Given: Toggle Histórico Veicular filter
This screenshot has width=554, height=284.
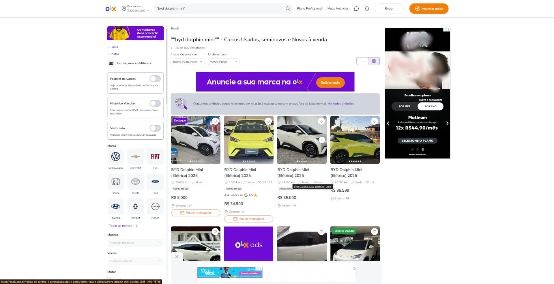Looking at the screenshot, I should pos(155,103).
